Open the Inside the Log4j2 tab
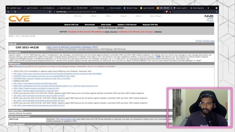This screenshot has height=132, width=235. point(64,8)
